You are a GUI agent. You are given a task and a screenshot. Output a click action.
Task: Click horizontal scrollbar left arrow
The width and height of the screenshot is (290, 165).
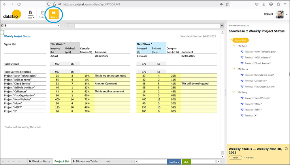pos(136,161)
